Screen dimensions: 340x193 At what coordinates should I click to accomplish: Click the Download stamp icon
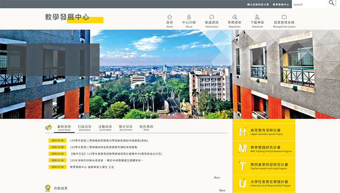coord(257,17)
